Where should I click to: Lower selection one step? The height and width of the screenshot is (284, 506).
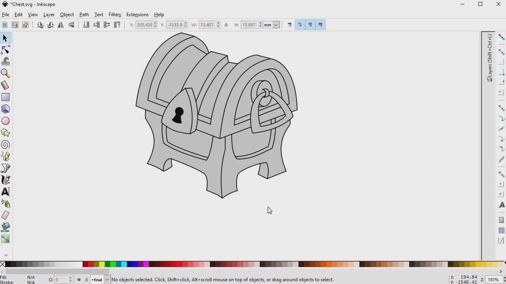point(96,25)
